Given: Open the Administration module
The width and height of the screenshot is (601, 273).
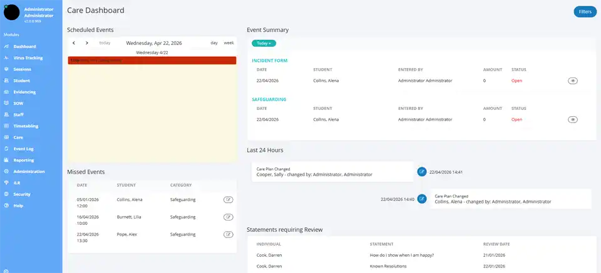Looking at the screenshot, I should coord(29,172).
